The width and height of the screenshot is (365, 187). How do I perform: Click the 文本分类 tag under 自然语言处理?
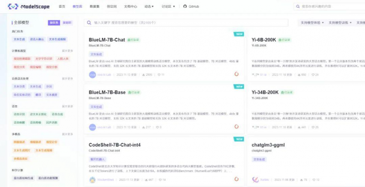pos(19,87)
